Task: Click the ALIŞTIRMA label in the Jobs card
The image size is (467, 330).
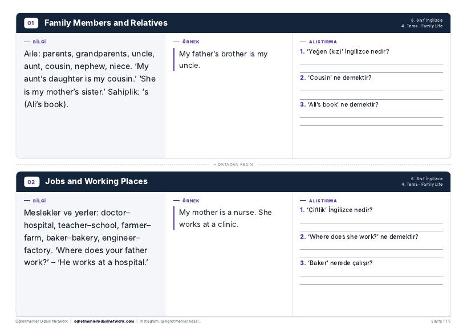Action: [323, 201]
